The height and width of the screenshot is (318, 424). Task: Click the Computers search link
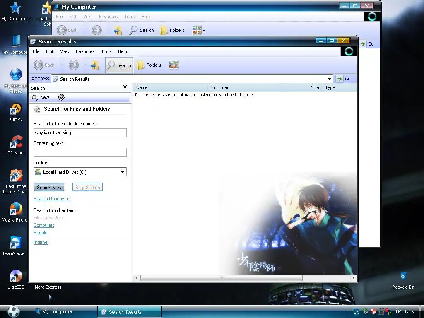click(x=44, y=225)
